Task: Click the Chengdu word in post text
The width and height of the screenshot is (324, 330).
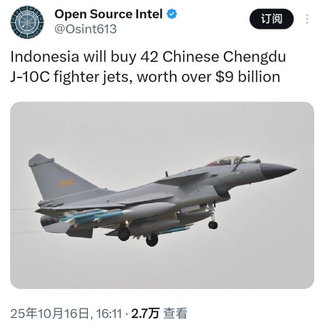Action: point(254,57)
